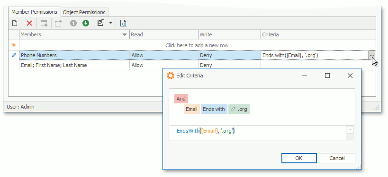
Task: Click Deny in the Phone Numbers row
Action: tap(229, 55)
